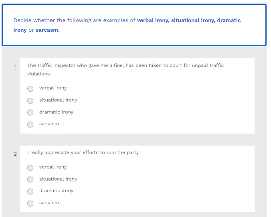This screenshot has height=217, width=271.
Task: Click the 'situational irony' label text under question 2
Action: coord(58,179)
